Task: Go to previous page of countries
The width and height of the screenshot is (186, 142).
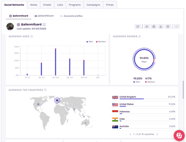Action: tap(130, 134)
